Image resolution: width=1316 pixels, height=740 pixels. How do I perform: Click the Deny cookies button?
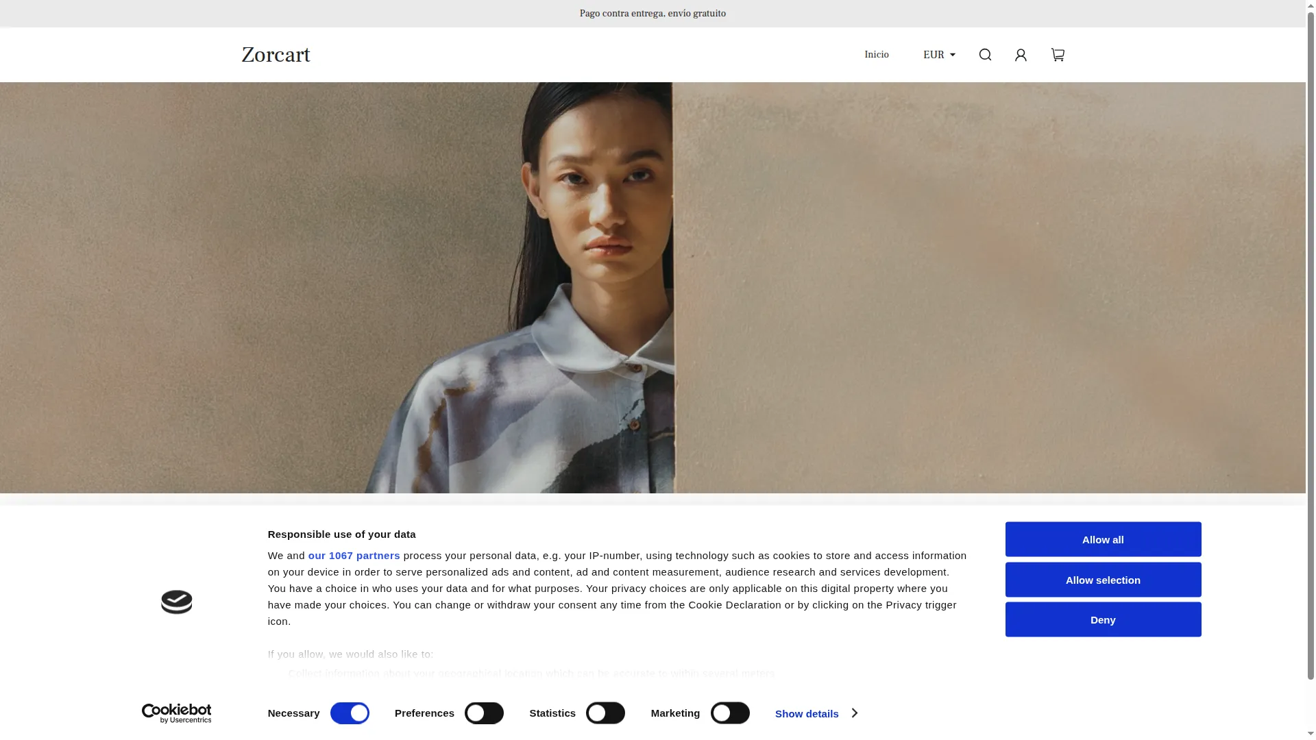[1103, 619]
